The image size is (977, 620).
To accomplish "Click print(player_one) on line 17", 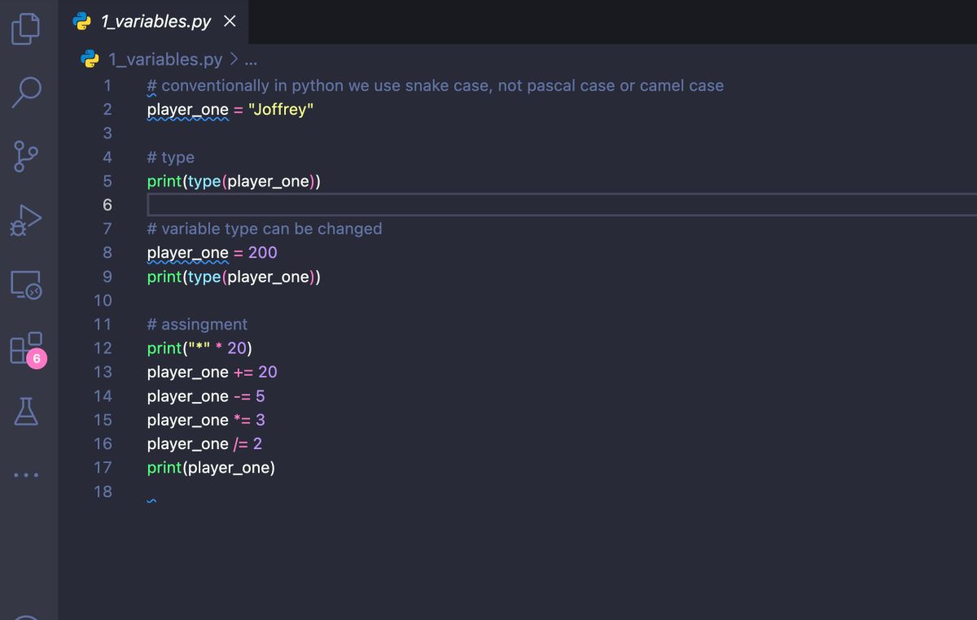I will click(x=212, y=468).
